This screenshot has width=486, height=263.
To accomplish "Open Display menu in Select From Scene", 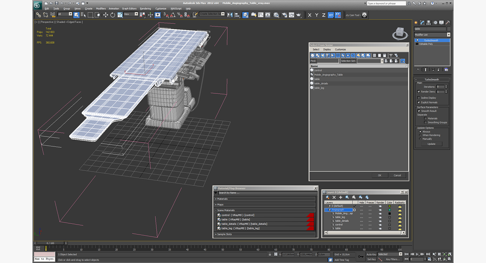I will (x=327, y=49).
